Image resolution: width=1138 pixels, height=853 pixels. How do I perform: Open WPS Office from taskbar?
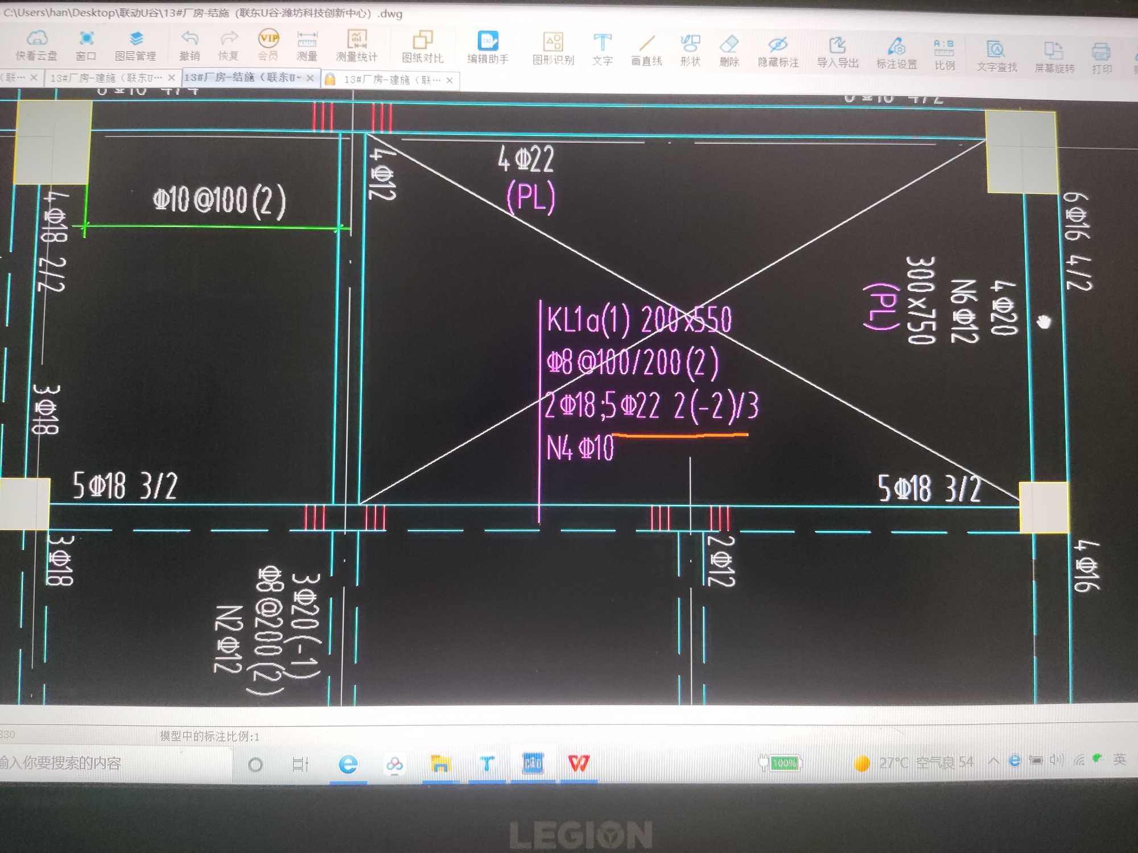pyautogui.click(x=579, y=764)
